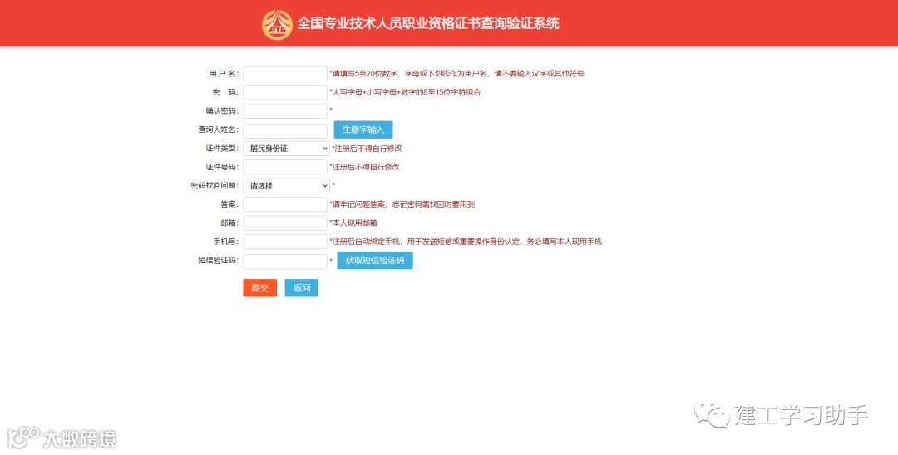Submit the form with 提交 button
This screenshot has height=455, width=898.
(260, 288)
